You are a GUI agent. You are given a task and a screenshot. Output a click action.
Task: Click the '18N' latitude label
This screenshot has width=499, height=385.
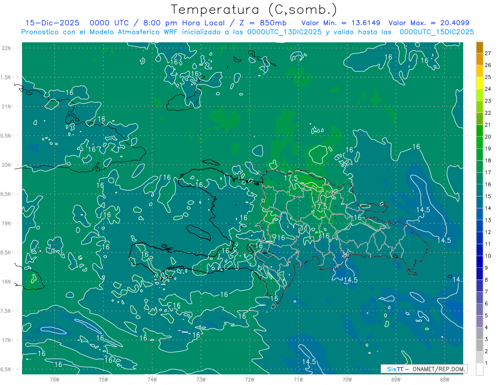pyautogui.click(x=6, y=282)
